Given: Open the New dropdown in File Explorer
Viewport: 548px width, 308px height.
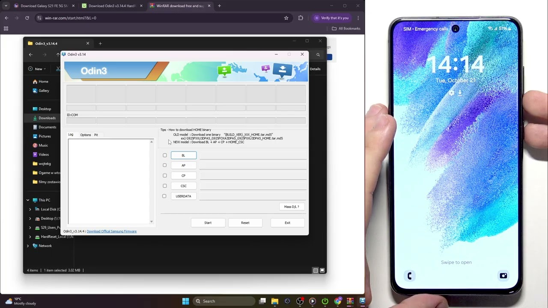Looking at the screenshot, I should tap(37, 69).
